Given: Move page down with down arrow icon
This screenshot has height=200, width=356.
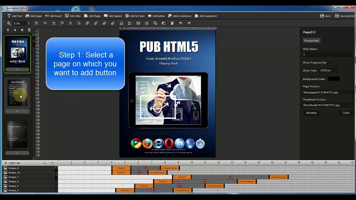Looking at the screenshot, I should 15,30.
